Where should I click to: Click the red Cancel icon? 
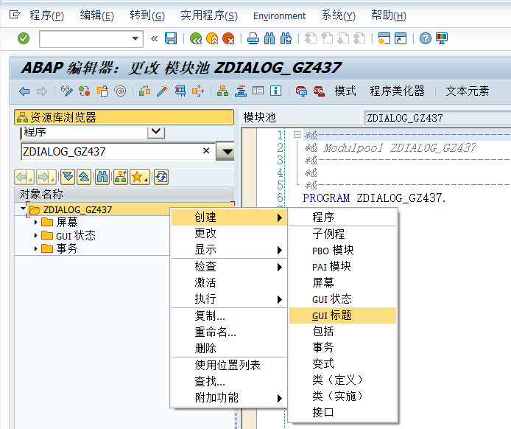[228, 38]
